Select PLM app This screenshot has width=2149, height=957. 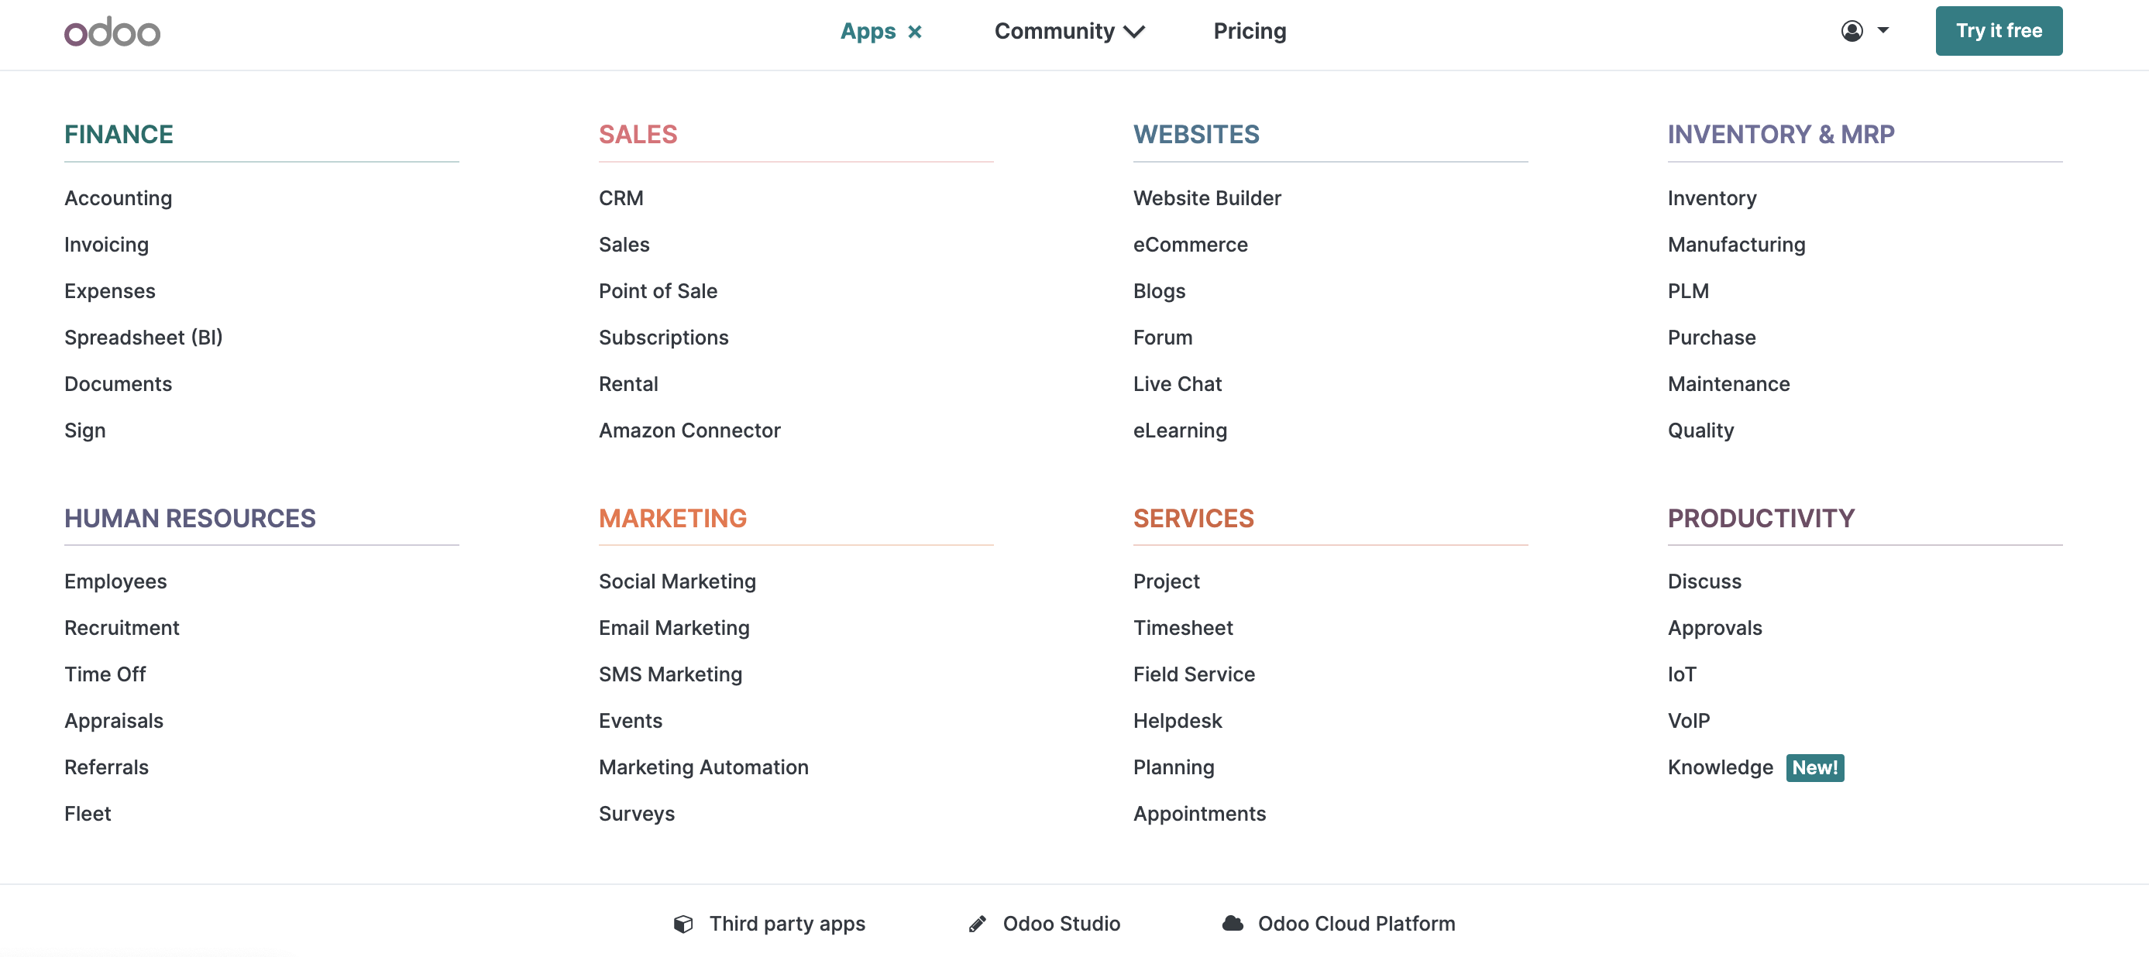click(1689, 292)
